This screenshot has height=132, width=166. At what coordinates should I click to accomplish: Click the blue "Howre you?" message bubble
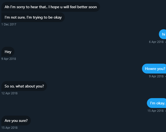(x=154, y=69)
